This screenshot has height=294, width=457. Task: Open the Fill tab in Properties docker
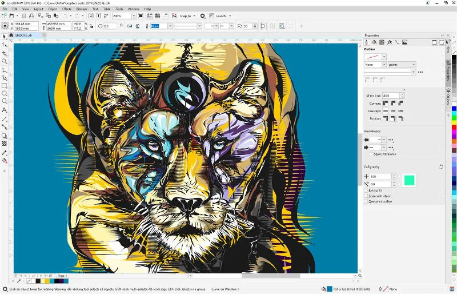coord(374,42)
